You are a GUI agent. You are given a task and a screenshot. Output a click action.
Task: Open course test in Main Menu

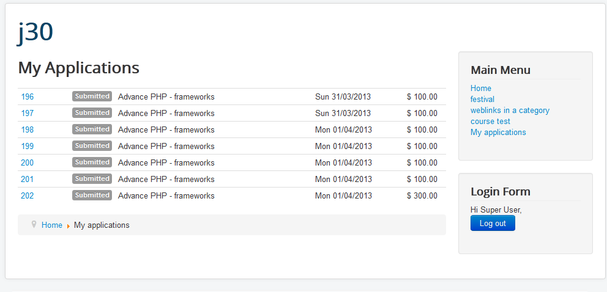pyautogui.click(x=490, y=121)
